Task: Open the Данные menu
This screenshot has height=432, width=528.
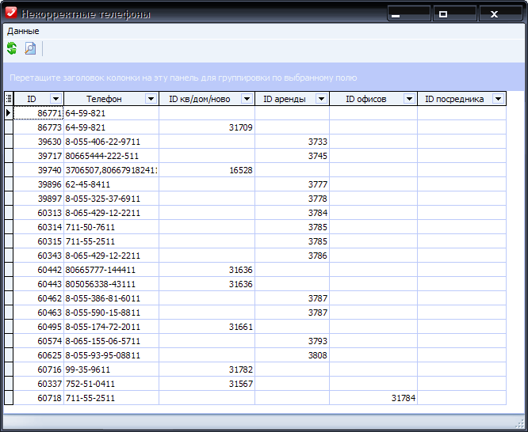Action: click(x=23, y=31)
